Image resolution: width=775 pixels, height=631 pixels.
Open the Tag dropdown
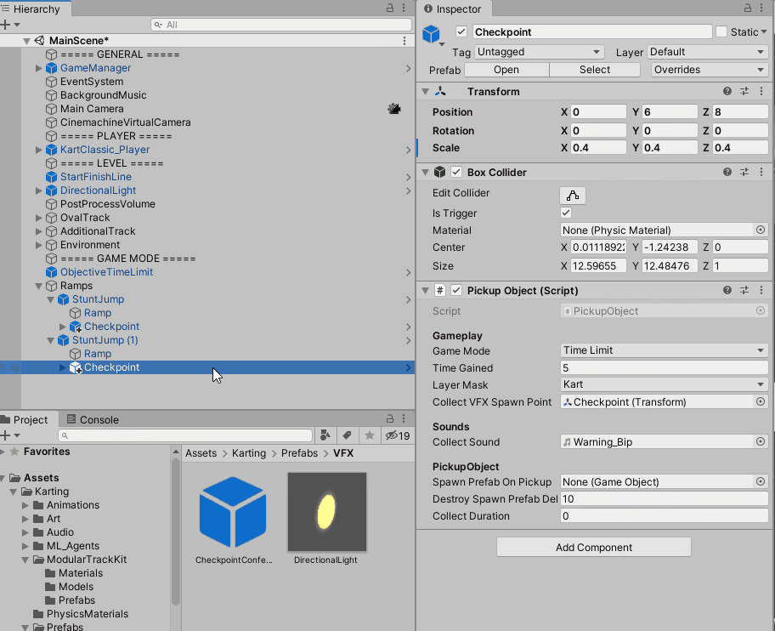pos(540,52)
